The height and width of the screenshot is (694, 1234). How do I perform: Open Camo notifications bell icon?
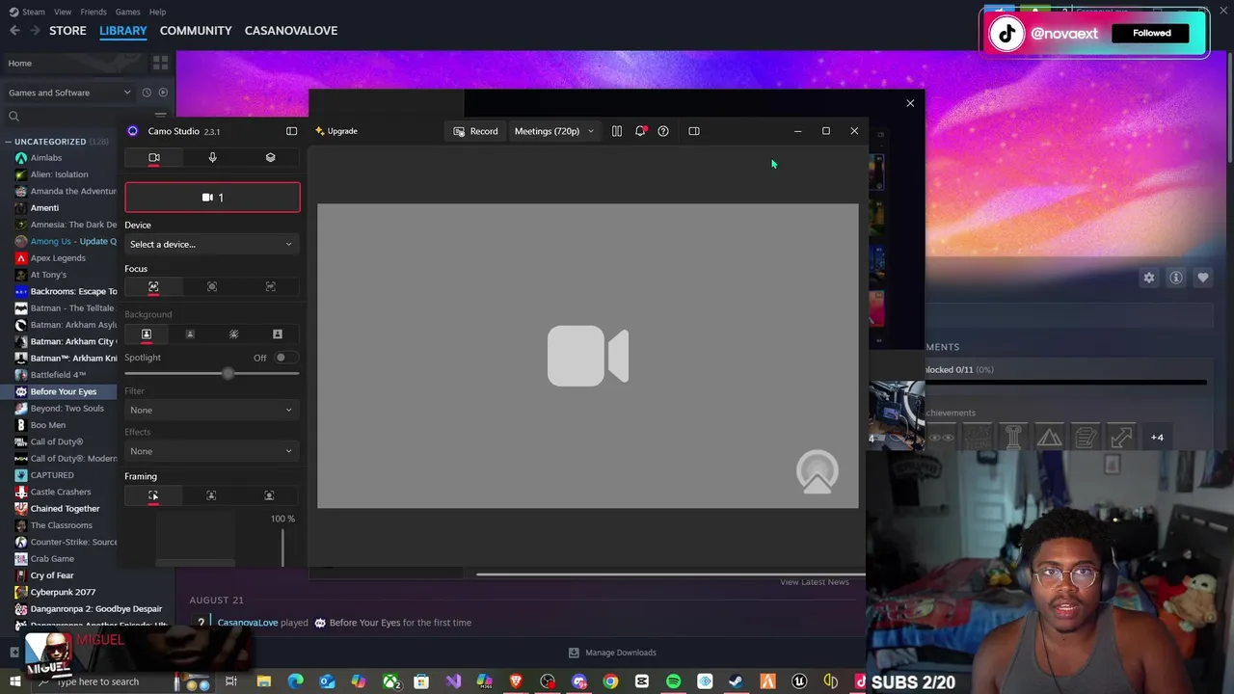click(x=640, y=131)
